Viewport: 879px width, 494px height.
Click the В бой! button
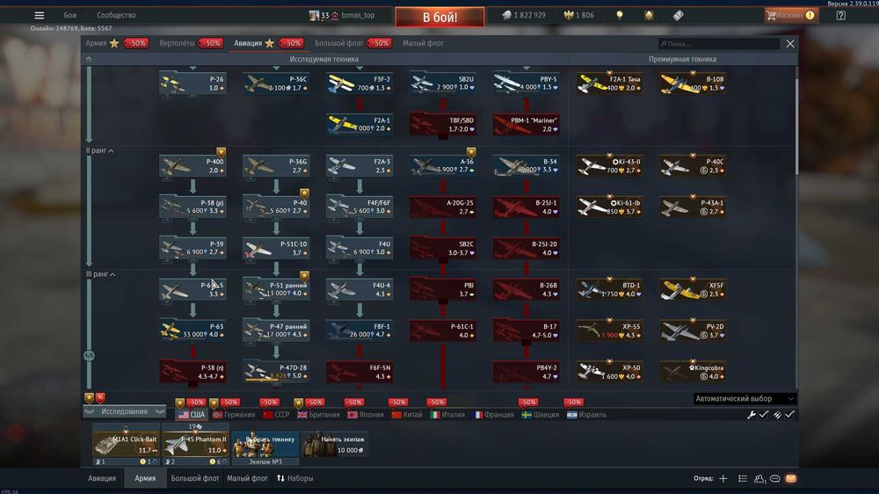coord(439,17)
